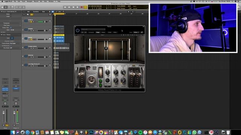Collapse the Region inspector section
The height and width of the screenshot is (135, 241).
pyautogui.click(x=2, y=12)
